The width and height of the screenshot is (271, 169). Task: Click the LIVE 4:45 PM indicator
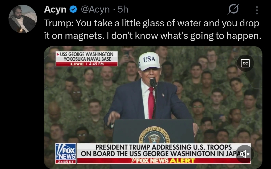pyautogui.click(x=87, y=64)
